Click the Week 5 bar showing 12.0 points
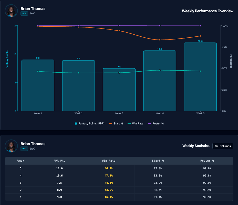This screenshot has width=238, height=205. click(200, 77)
